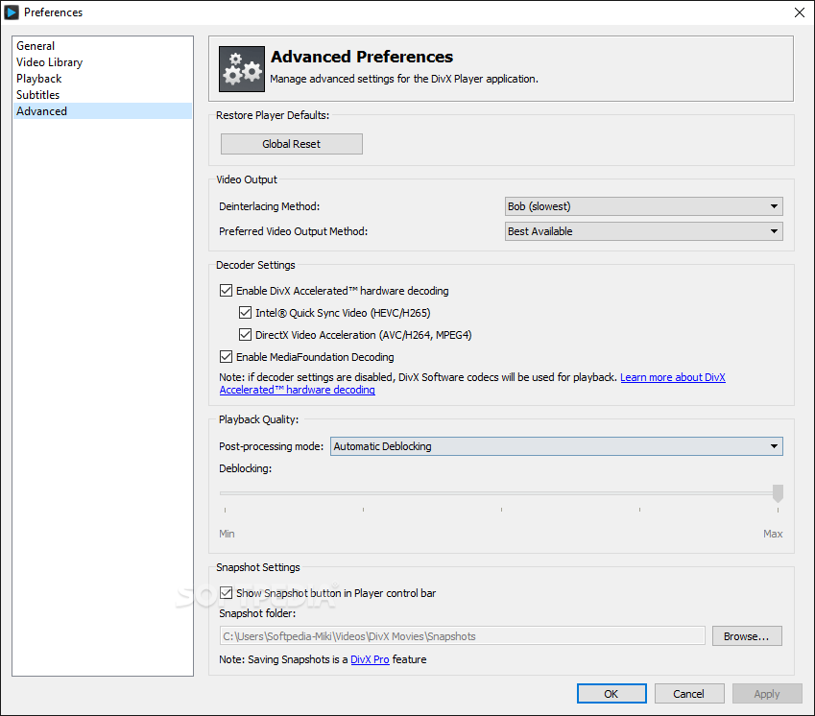Viewport: 815px width, 716px height.
Task: Open the General preferences section
Action: (x=103, y=46)
